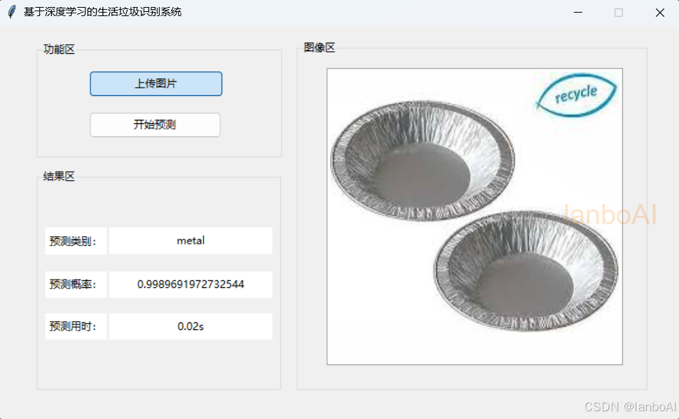Click the lanboAI watermark over the image
Viewport: 679px width, 419px height.
coord(610,214)
